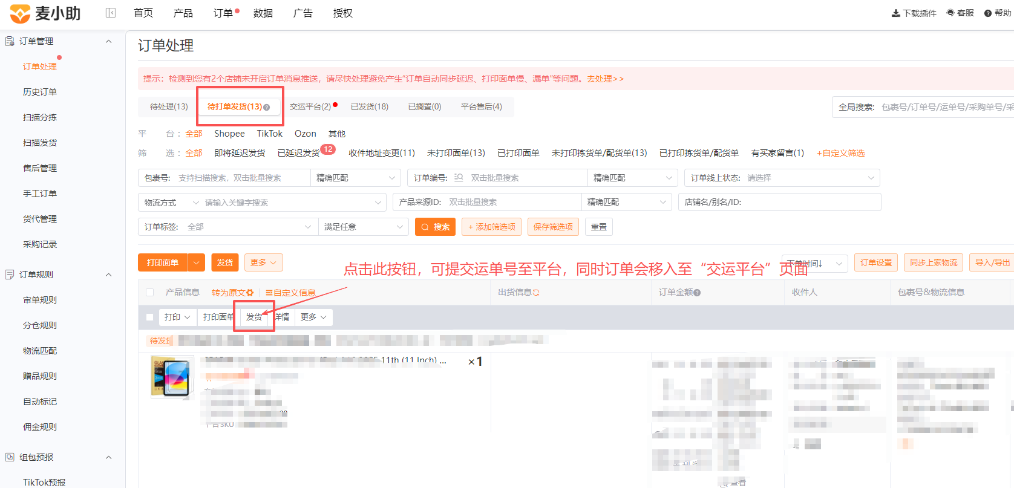Go to 首页 in top menu
This screenshot has height=488, width=1014.
pyautogui.click(x=143, y=13)
